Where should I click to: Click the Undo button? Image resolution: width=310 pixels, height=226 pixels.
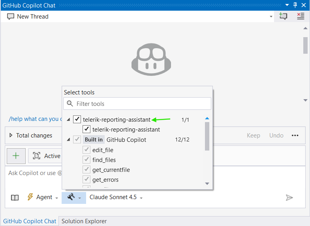[276, 136]
